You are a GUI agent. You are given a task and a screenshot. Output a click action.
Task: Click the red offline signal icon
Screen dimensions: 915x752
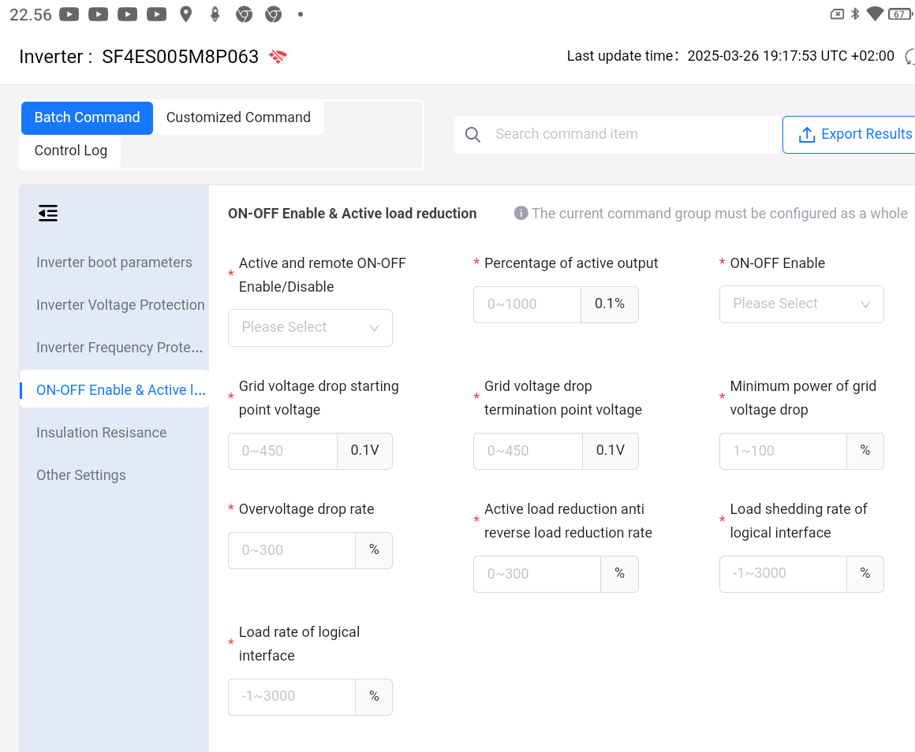click(x=278, y=57)
